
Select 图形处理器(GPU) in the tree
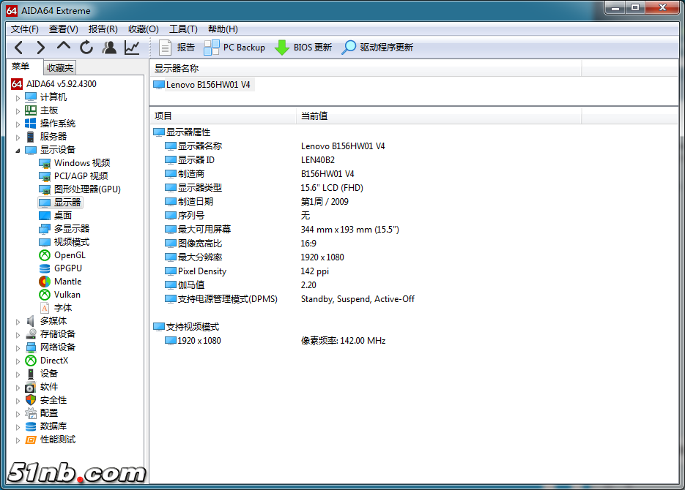click(x=86, y=189)
